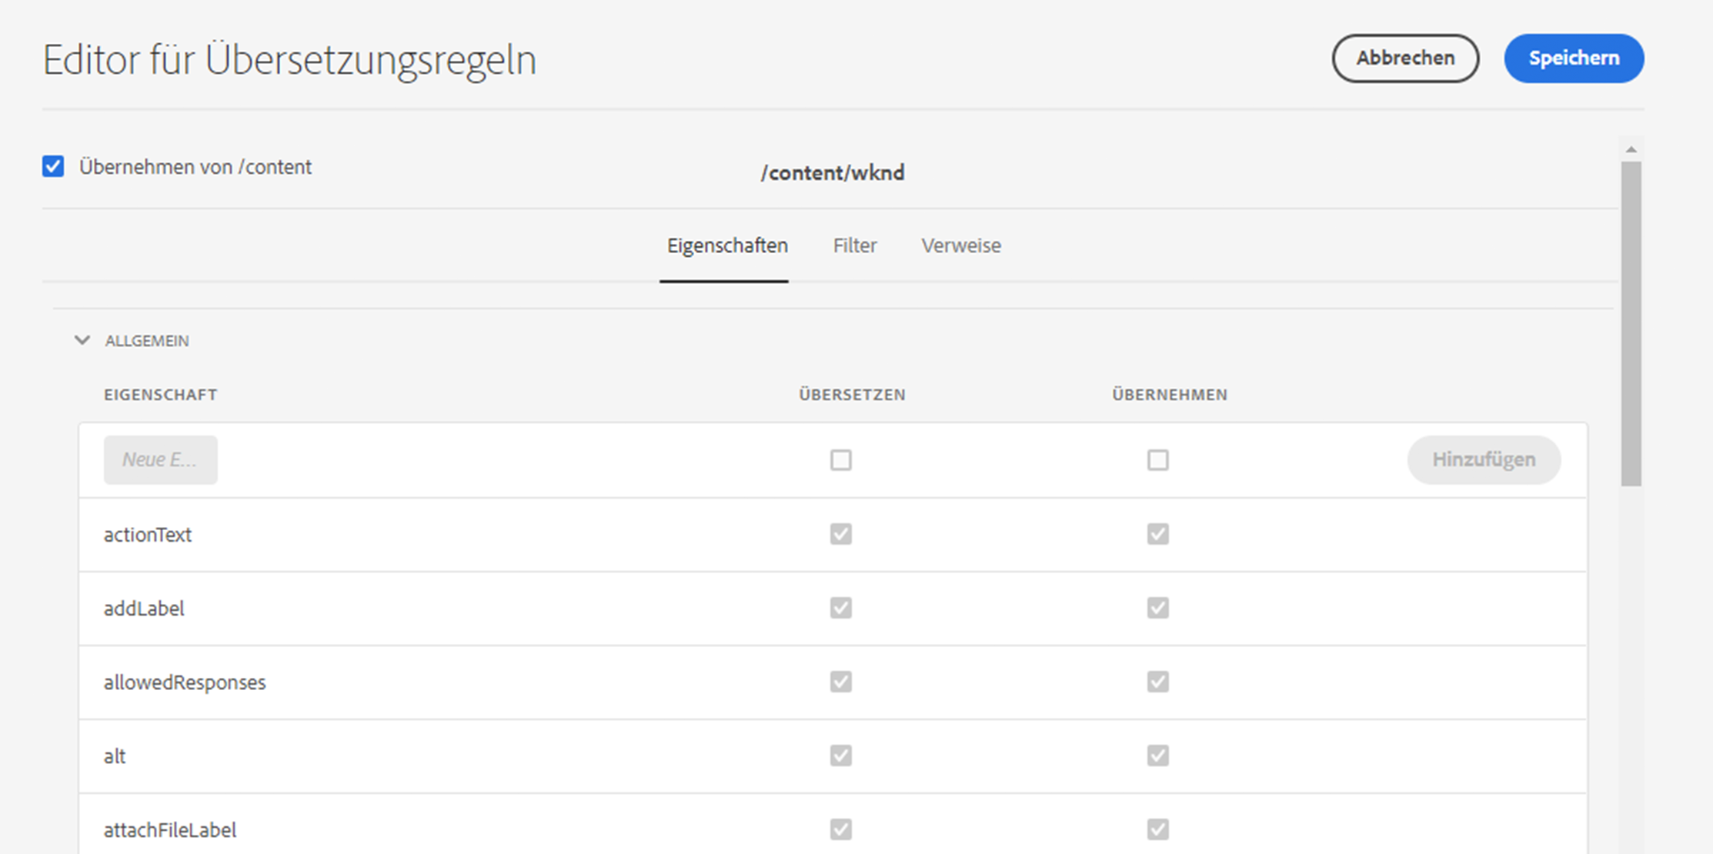Toggle Übersetzen checkbox for actionText
Screen dimensions: 1713x854
click(x=840, y=534)
